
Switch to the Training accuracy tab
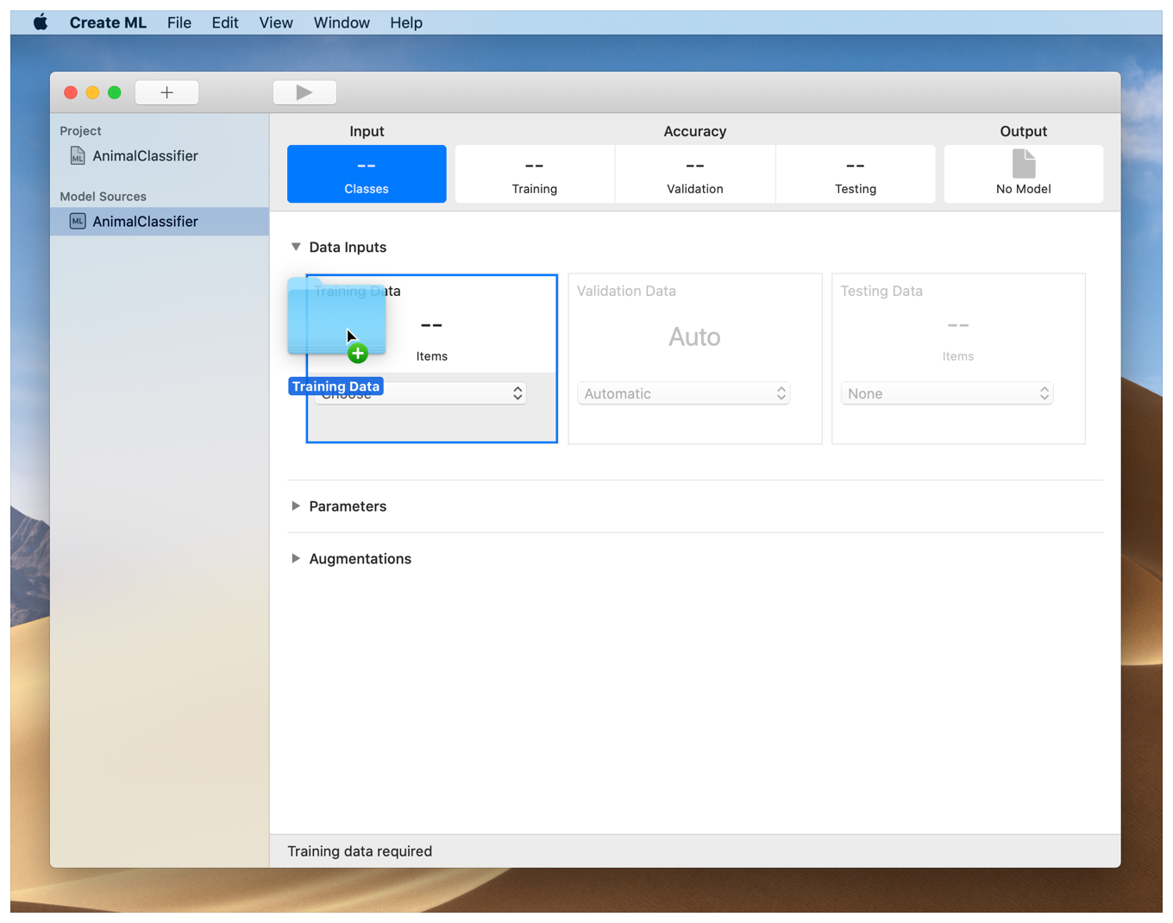(x=535, y=174)
